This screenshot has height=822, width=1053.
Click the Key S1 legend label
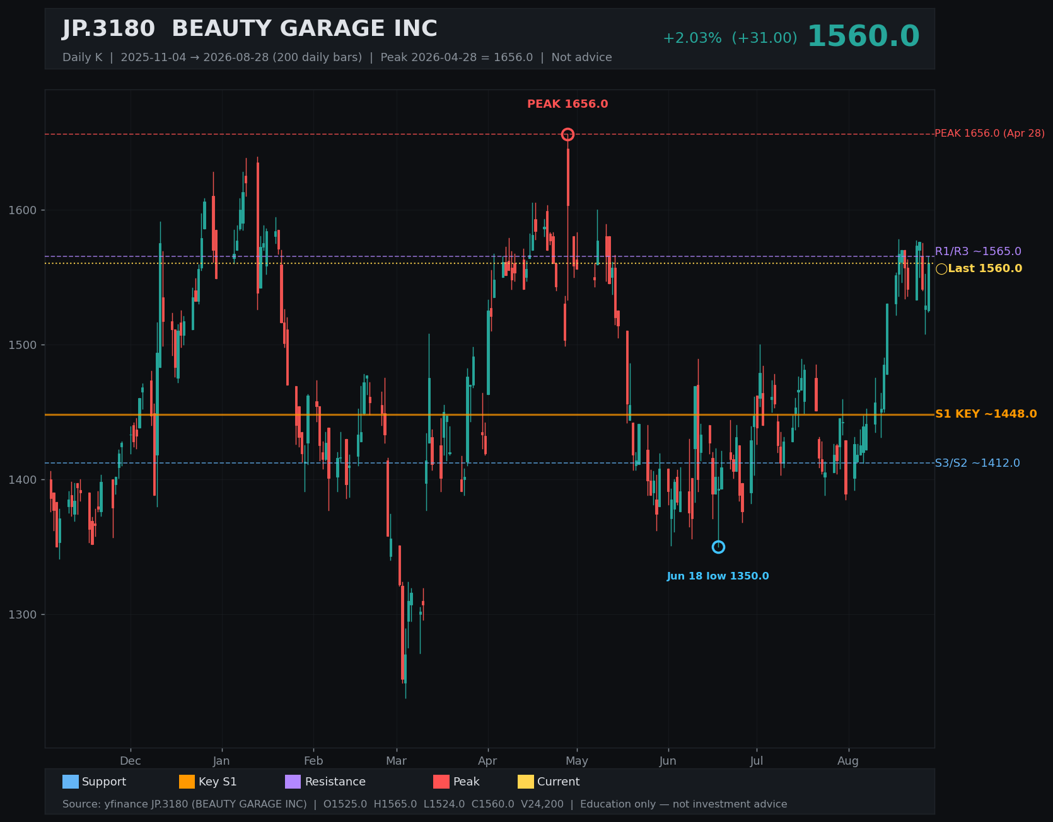point(218,782)
